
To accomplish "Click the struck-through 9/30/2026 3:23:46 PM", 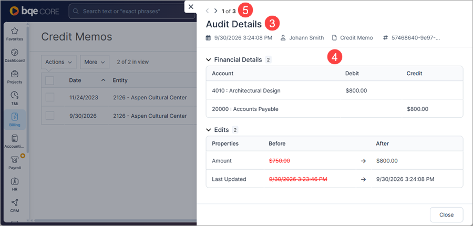I will coord(298,179).
